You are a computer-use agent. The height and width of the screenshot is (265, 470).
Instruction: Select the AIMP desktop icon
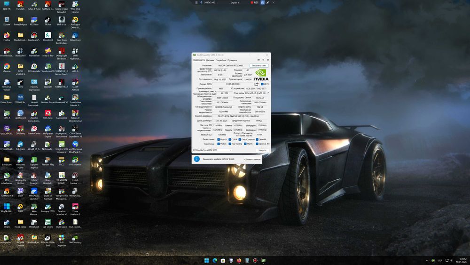coord(20,208)
